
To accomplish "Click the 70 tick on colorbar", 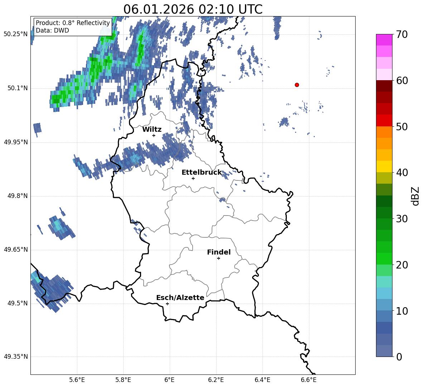I will point(401,35).
